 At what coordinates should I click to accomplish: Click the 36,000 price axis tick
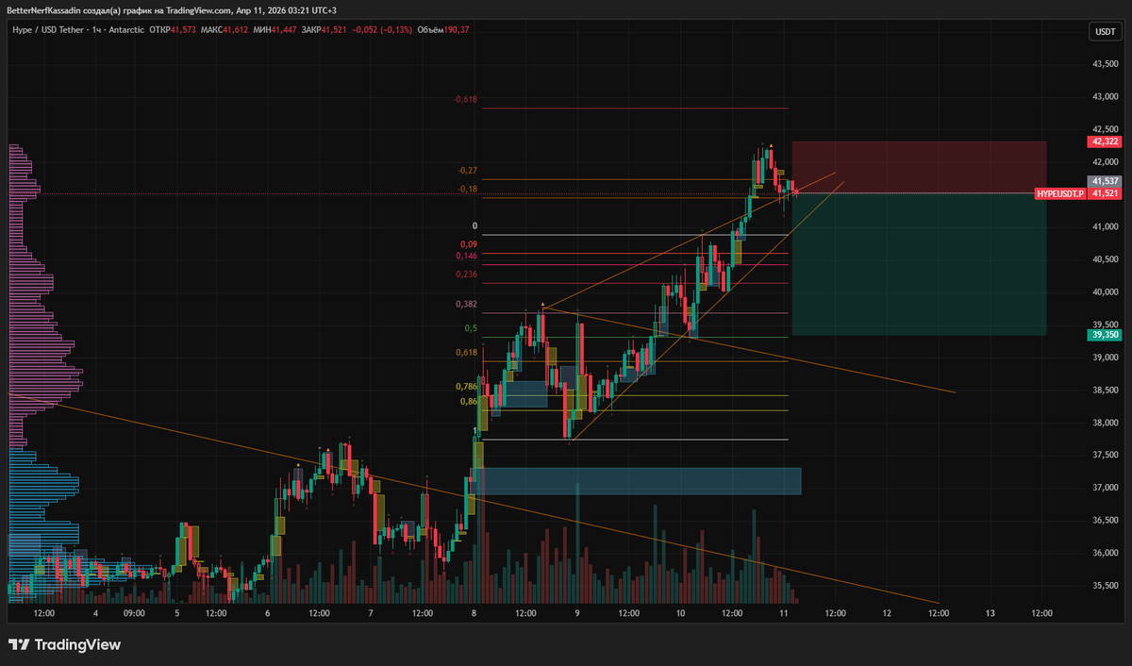click(x=1106, y=553)
